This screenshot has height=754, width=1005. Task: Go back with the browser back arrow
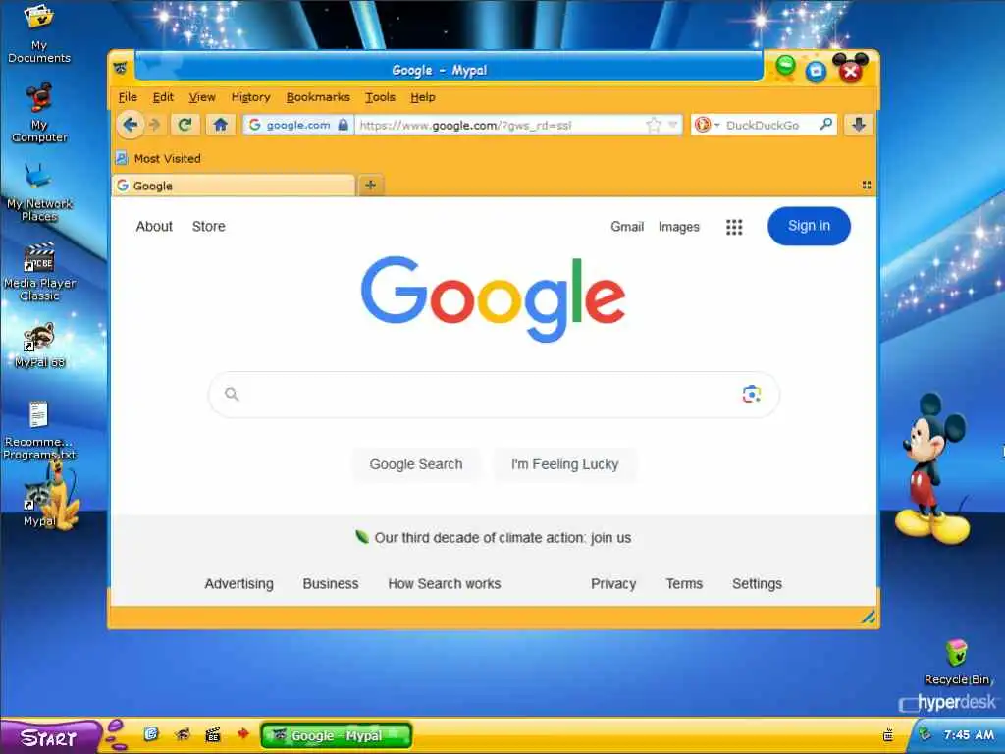131,125
